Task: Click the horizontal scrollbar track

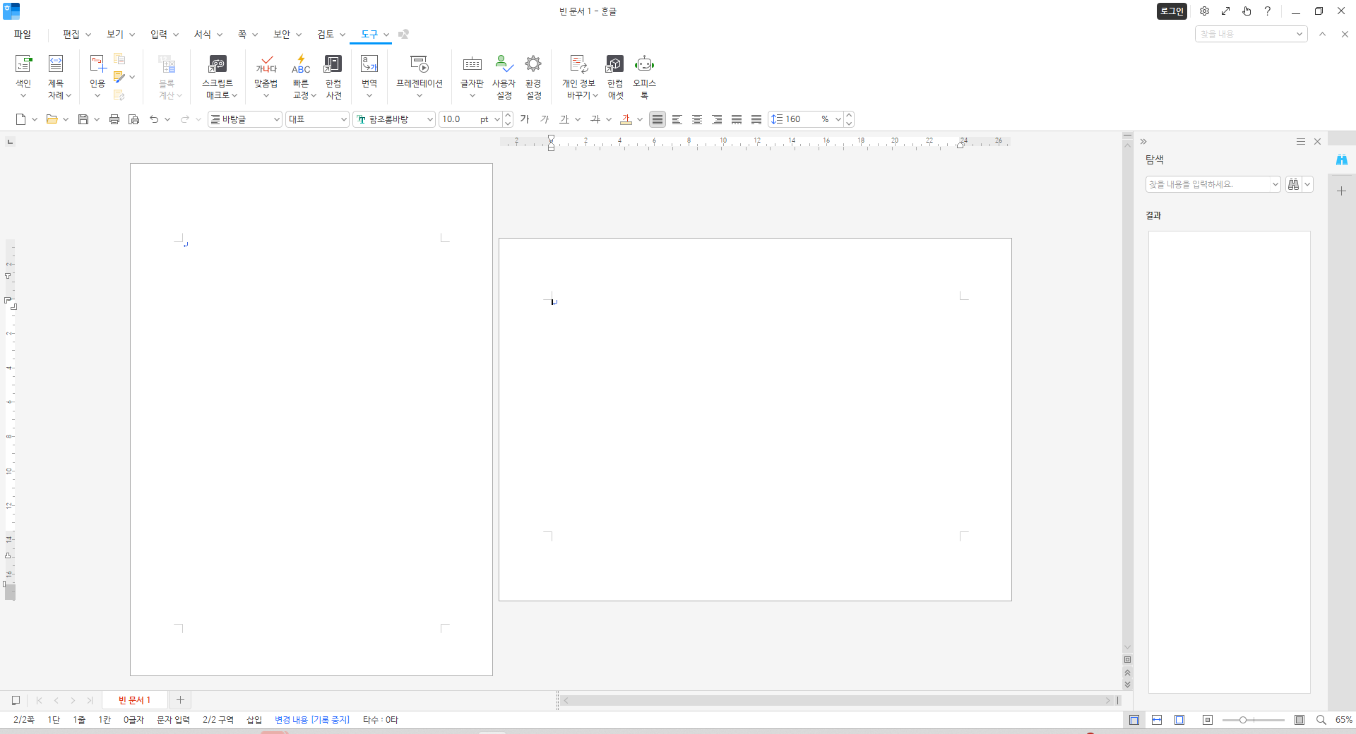Action: point(836,700)
